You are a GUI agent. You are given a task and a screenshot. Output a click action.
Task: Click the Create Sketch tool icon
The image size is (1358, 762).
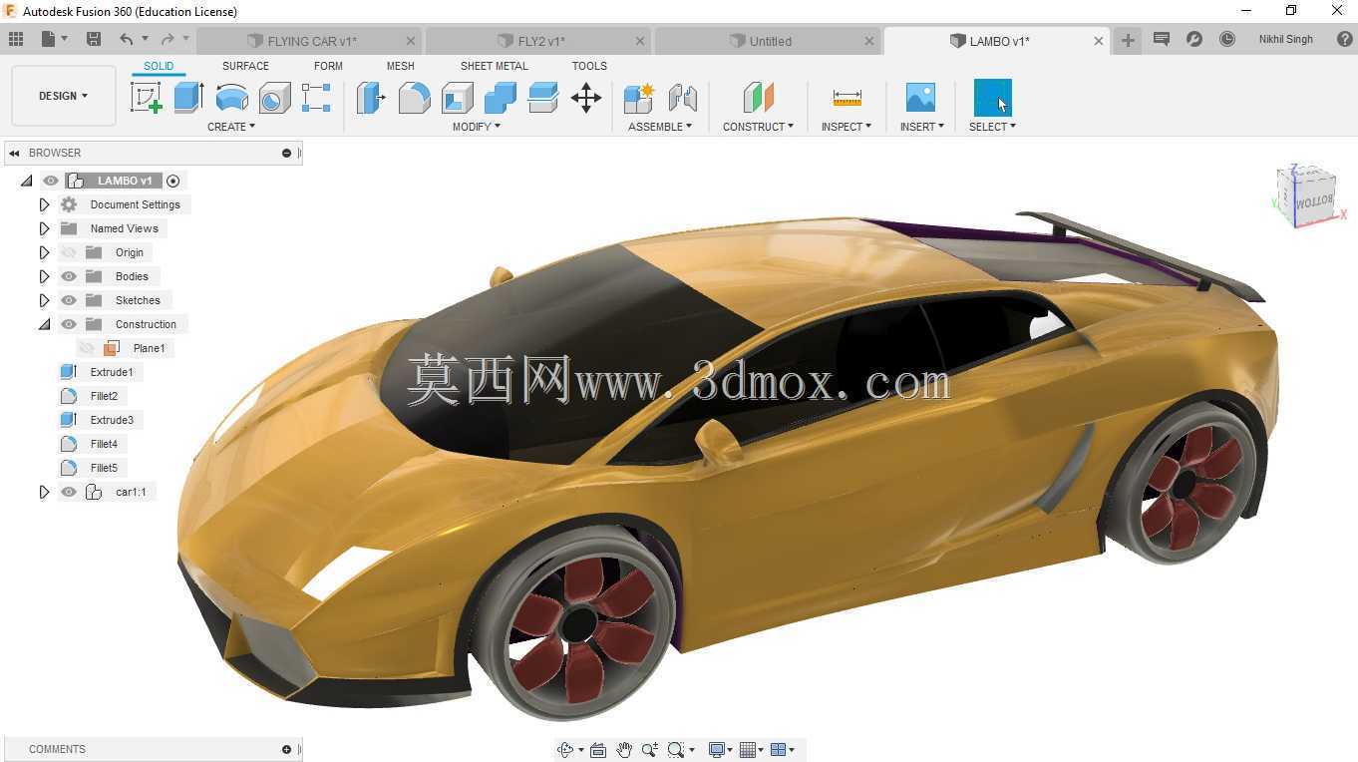coord(147,98)
